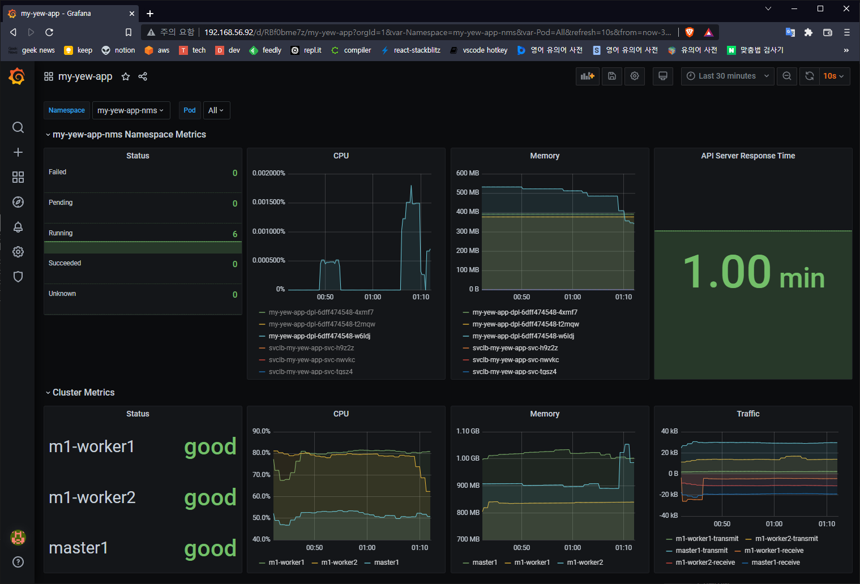Open dashboard settings gear icon

click(x=635, y=76)
